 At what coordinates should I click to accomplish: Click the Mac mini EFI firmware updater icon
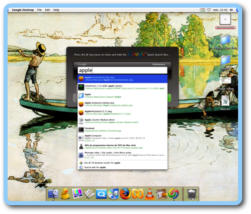81,146
